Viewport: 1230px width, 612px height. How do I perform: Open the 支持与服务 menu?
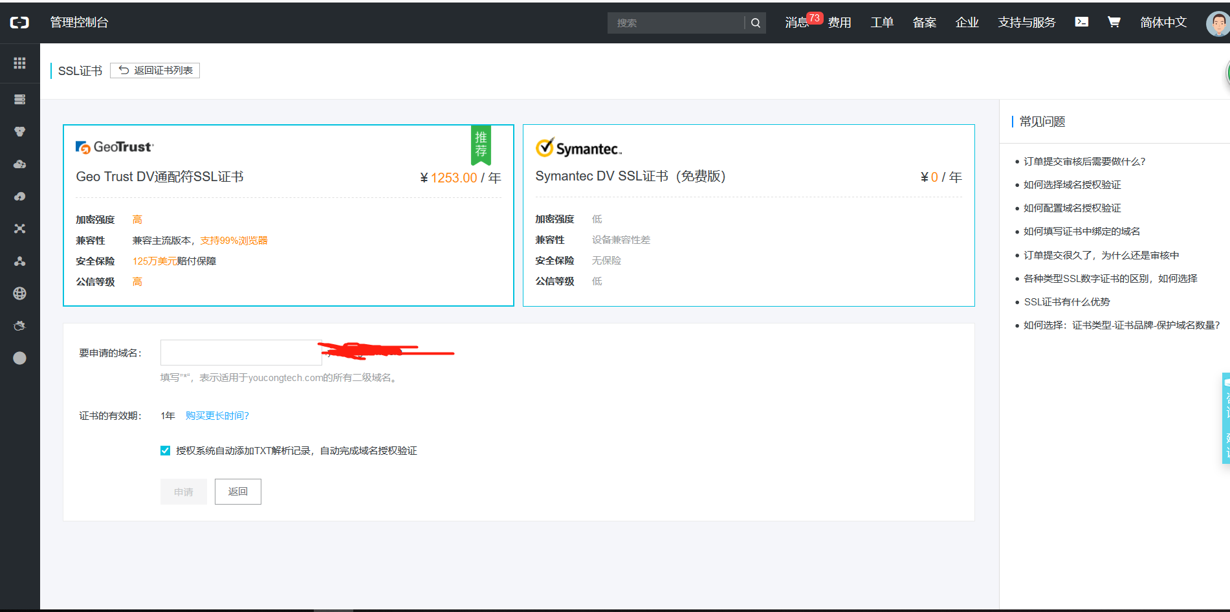tap(1026, 23)
